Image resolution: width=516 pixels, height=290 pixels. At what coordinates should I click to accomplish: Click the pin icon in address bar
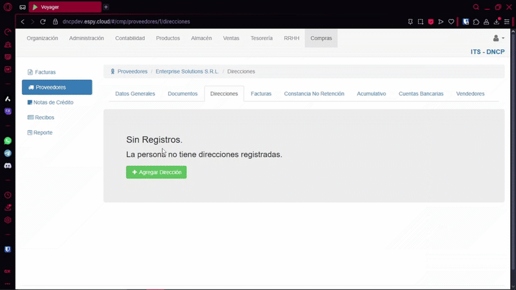[x=410, y=22]
